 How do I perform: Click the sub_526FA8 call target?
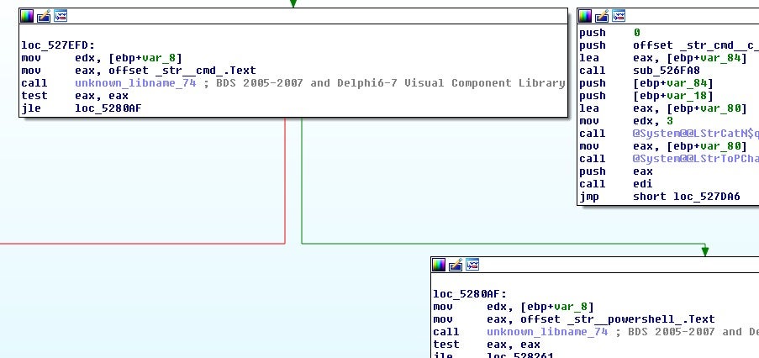click(661, 71)
